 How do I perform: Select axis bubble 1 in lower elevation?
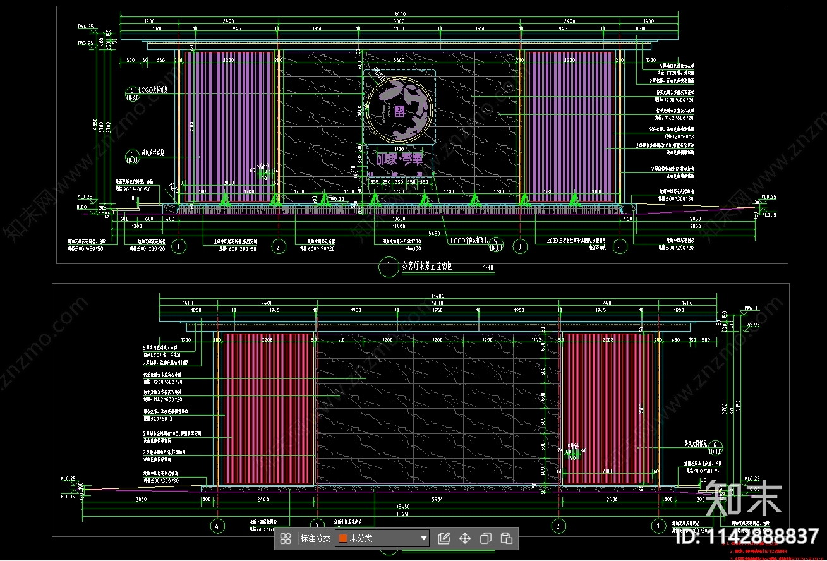click(x=658, y=525)
